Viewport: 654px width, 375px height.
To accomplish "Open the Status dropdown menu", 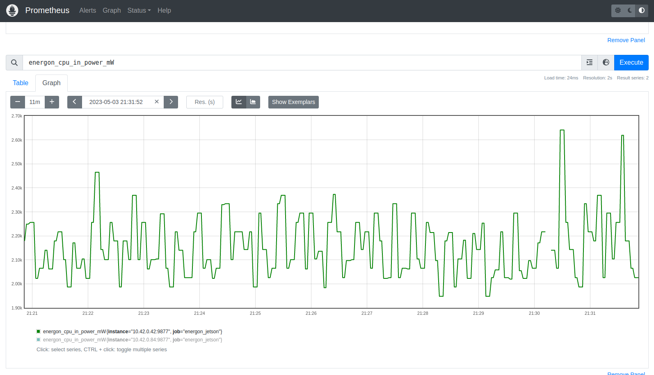I will [x=139, y=11].
